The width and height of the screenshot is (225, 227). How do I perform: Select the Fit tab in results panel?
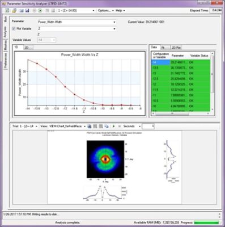(165, 48)
